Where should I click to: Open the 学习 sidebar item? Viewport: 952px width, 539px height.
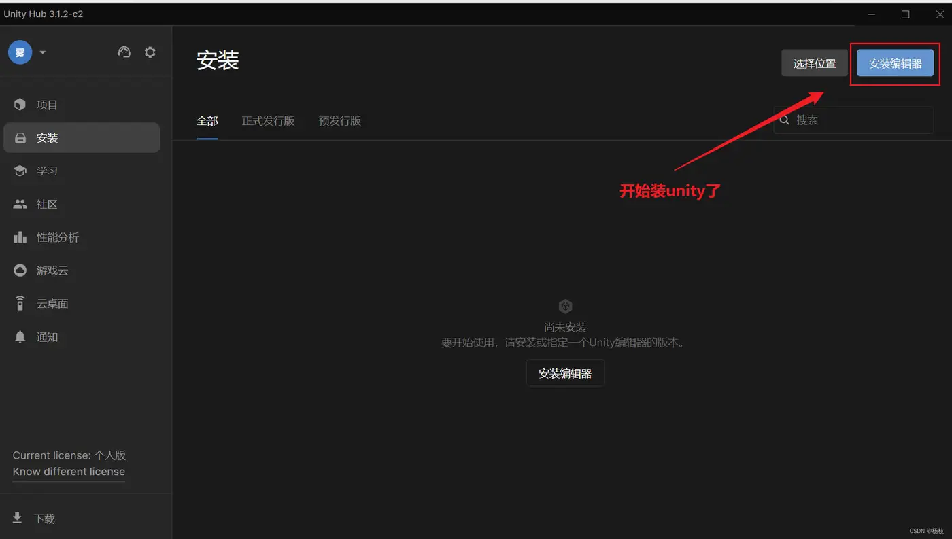[x=82, y=171]
